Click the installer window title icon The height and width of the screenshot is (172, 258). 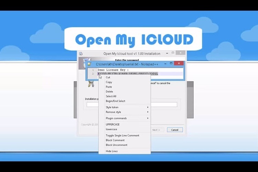81,54
